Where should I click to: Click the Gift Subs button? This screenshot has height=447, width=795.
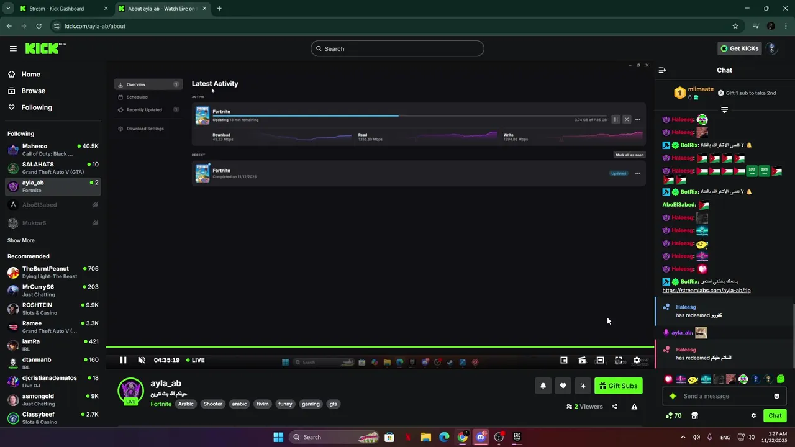619,386
